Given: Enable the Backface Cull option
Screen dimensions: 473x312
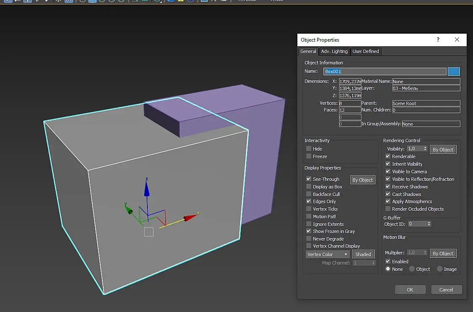Looking at the screenshot, I should click(309, 194).
